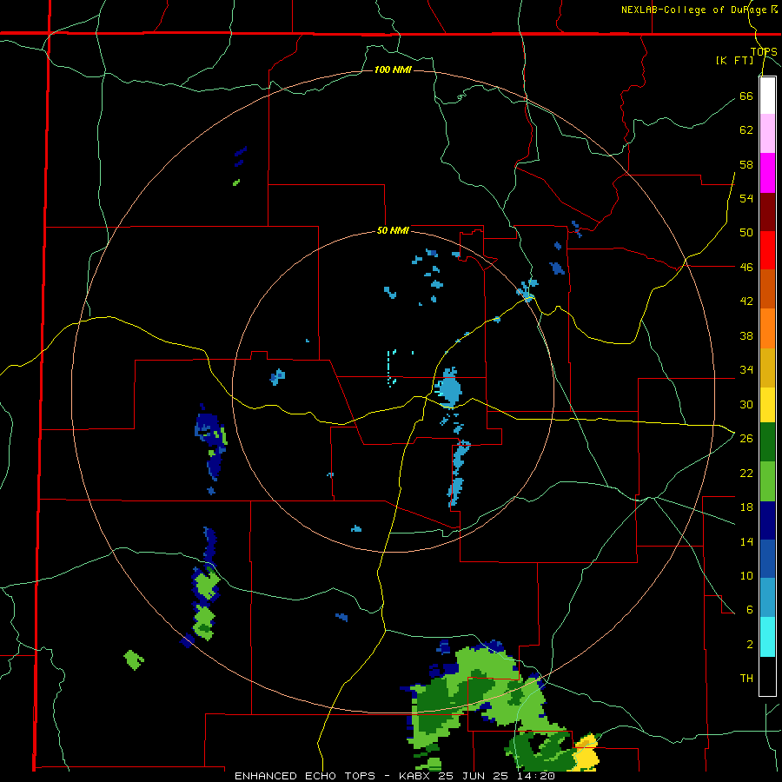Screen dimensions: 782x782
Task: Click the "10" scale value
Action: pyautogui.click(x=746, y=575)
